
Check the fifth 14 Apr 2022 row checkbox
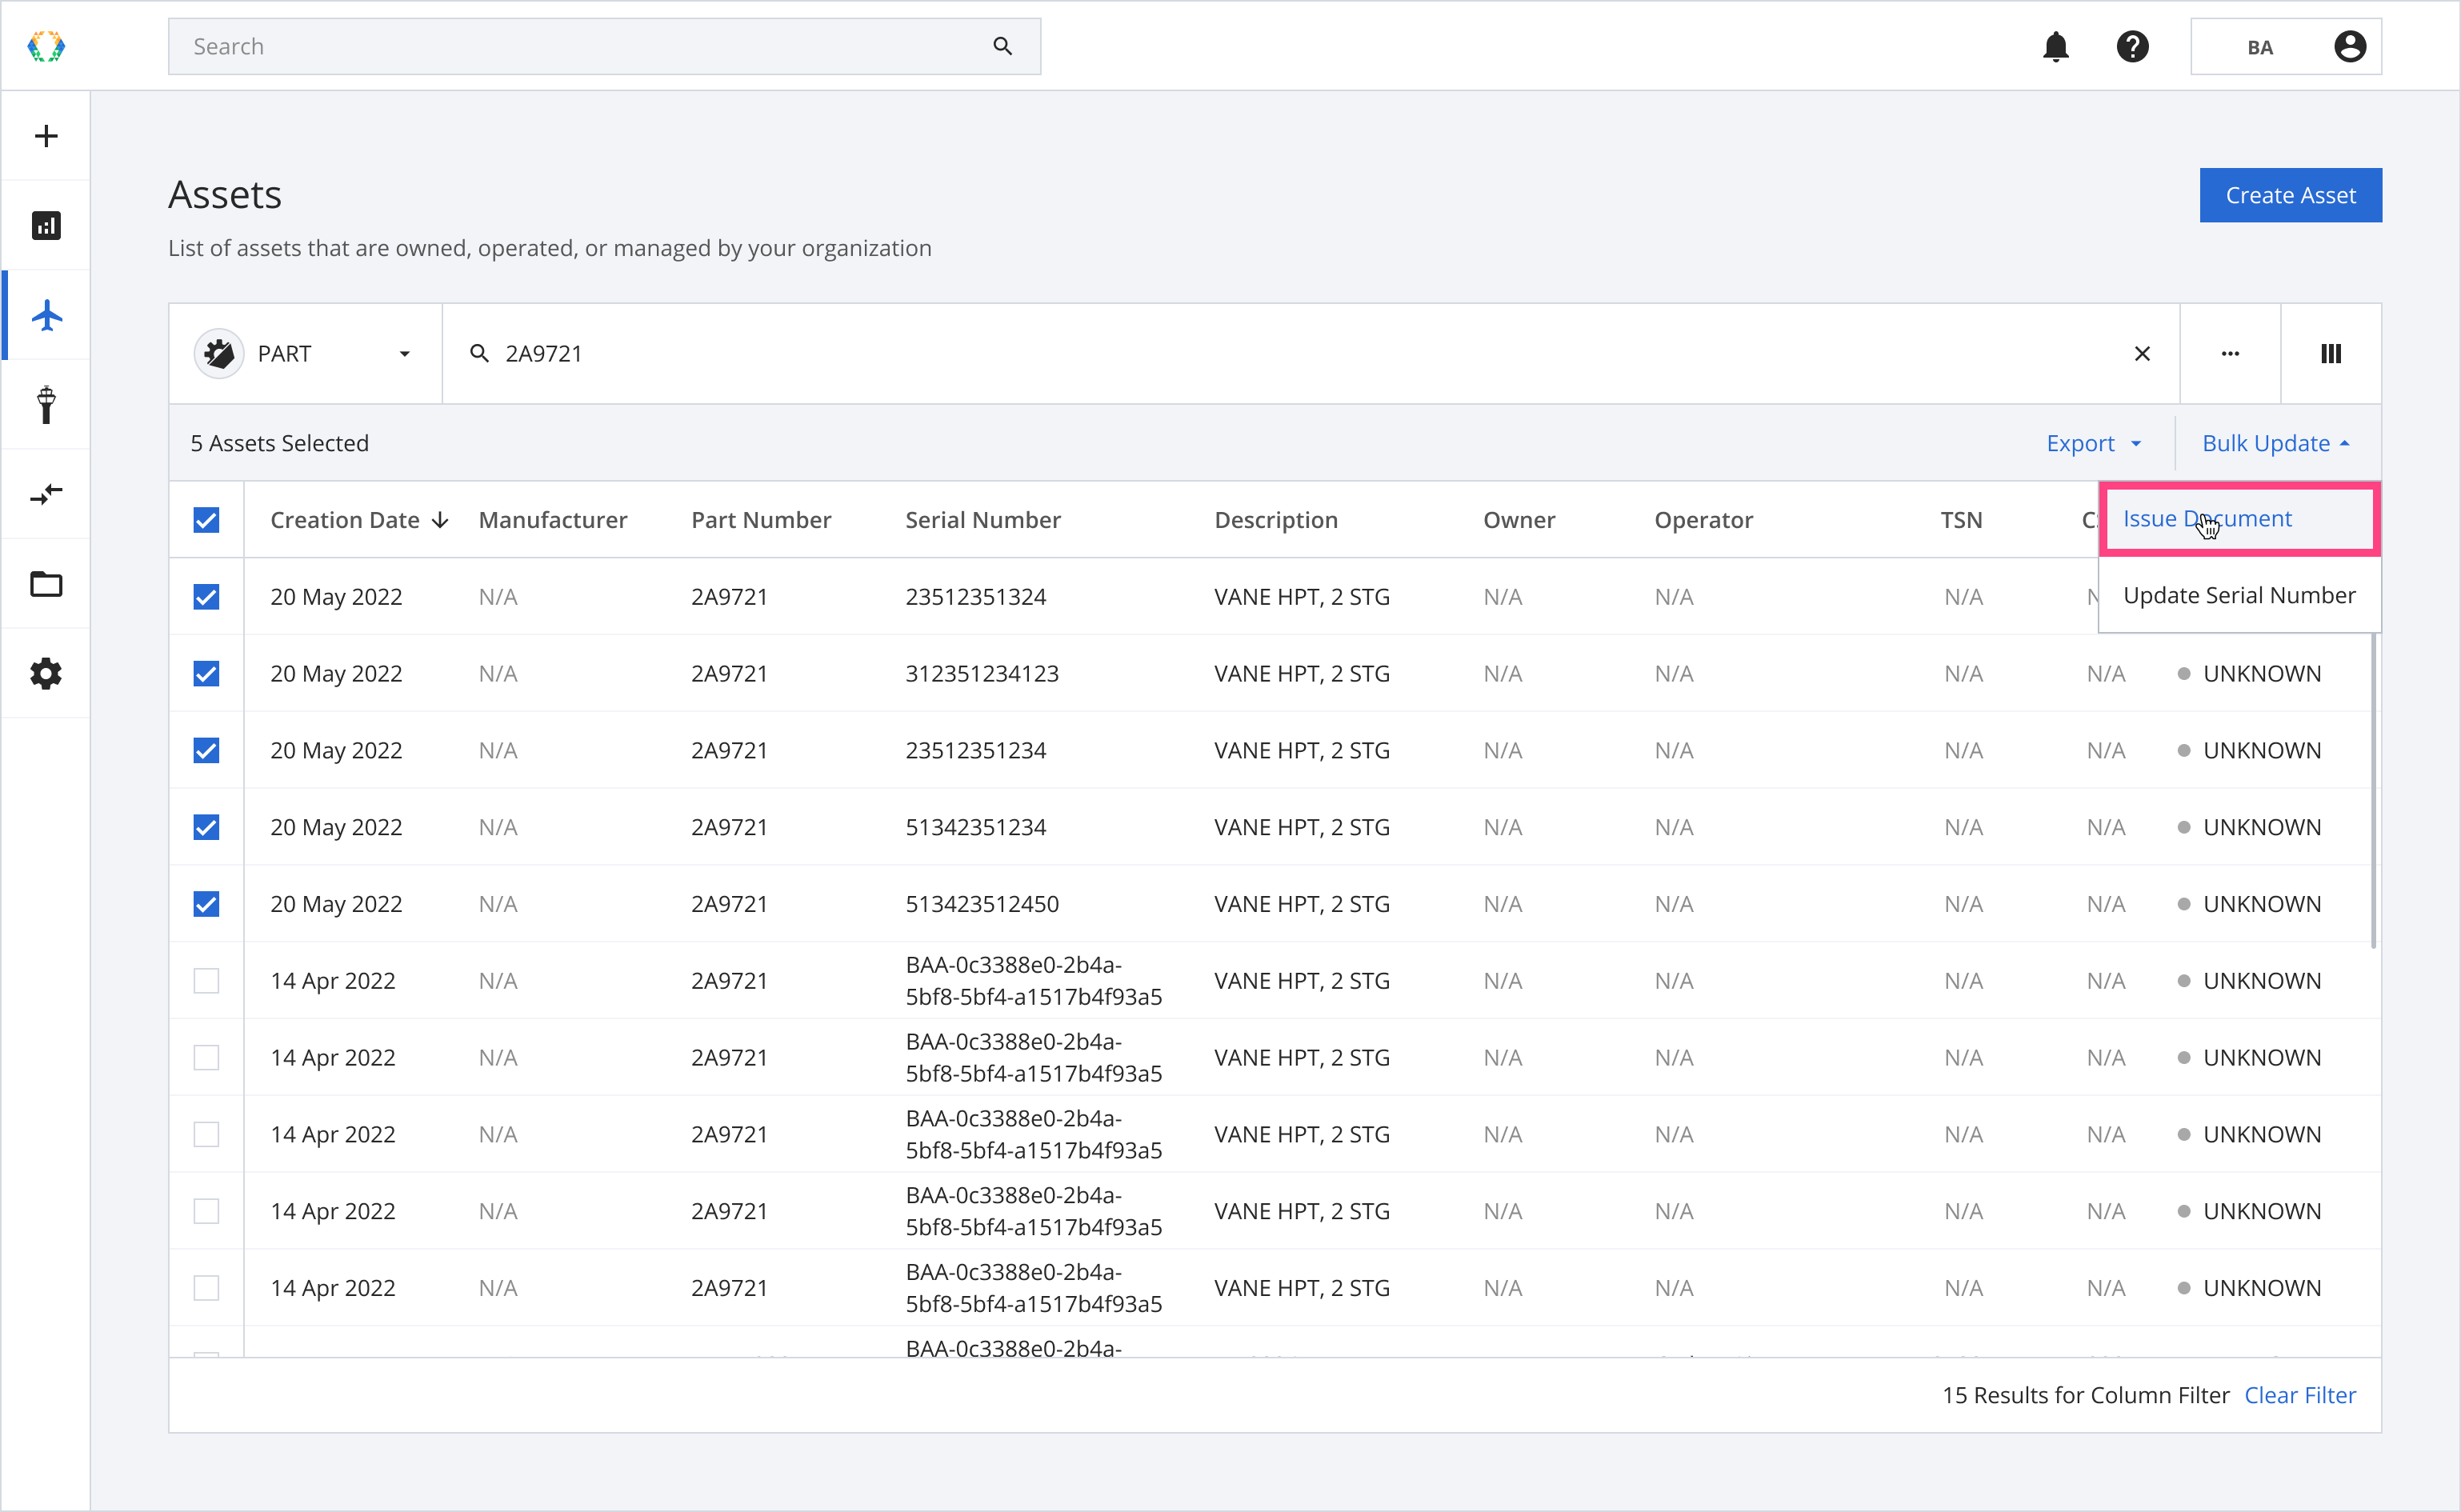pos(206,1288)
